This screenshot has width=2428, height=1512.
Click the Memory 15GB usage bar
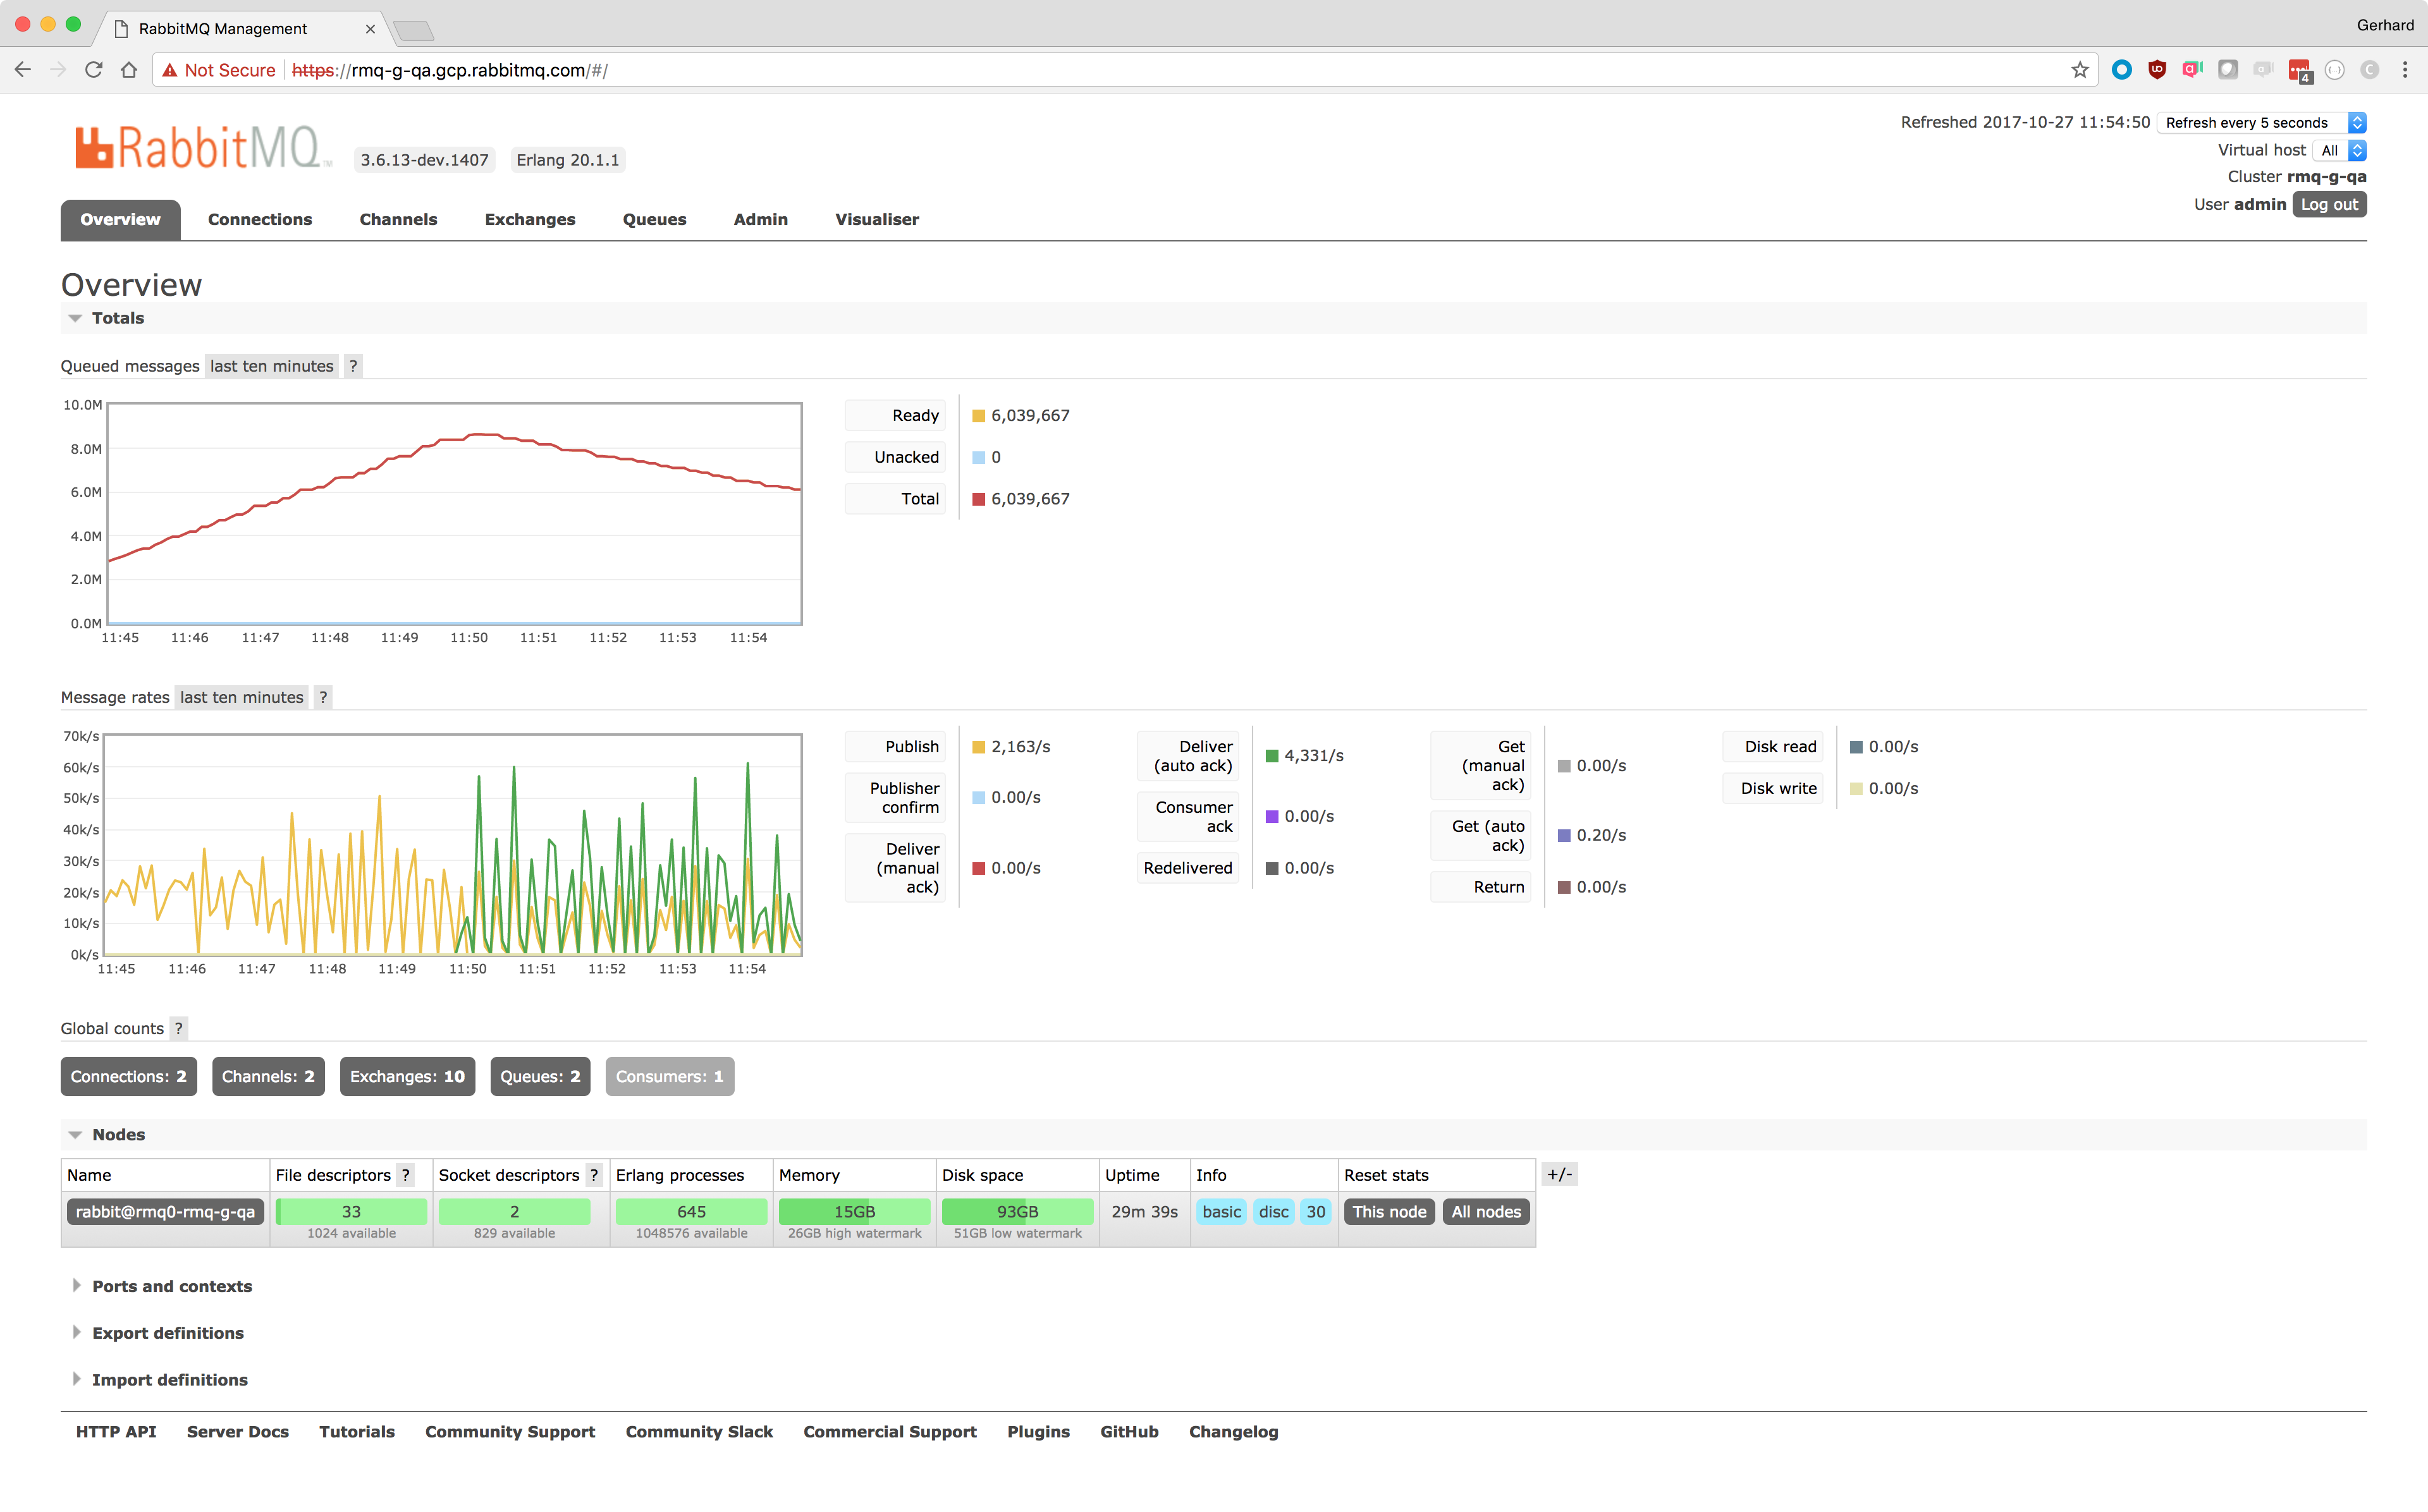click(854, 1212)
